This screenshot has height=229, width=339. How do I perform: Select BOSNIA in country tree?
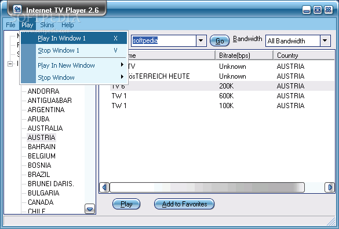pyautogui.click(x=39, y=165)
